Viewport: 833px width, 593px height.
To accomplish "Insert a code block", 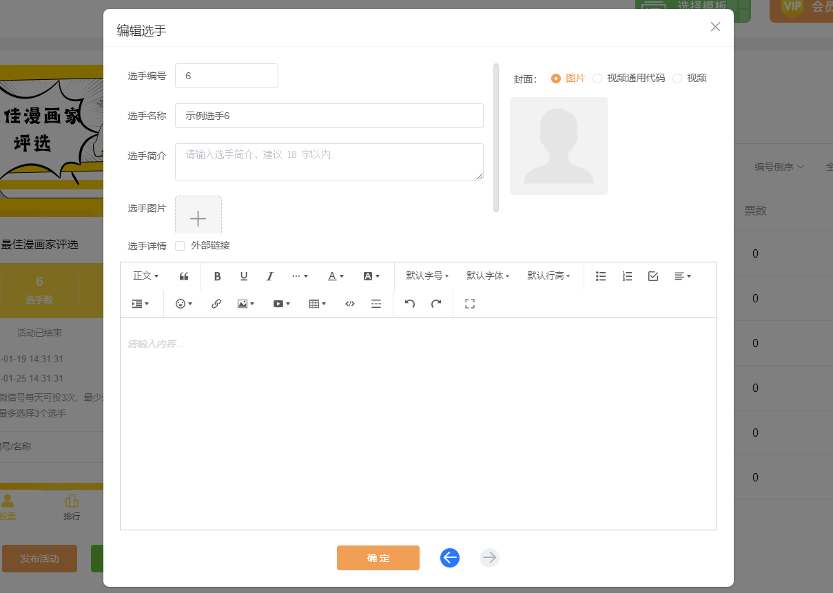I will pos(350,304).
